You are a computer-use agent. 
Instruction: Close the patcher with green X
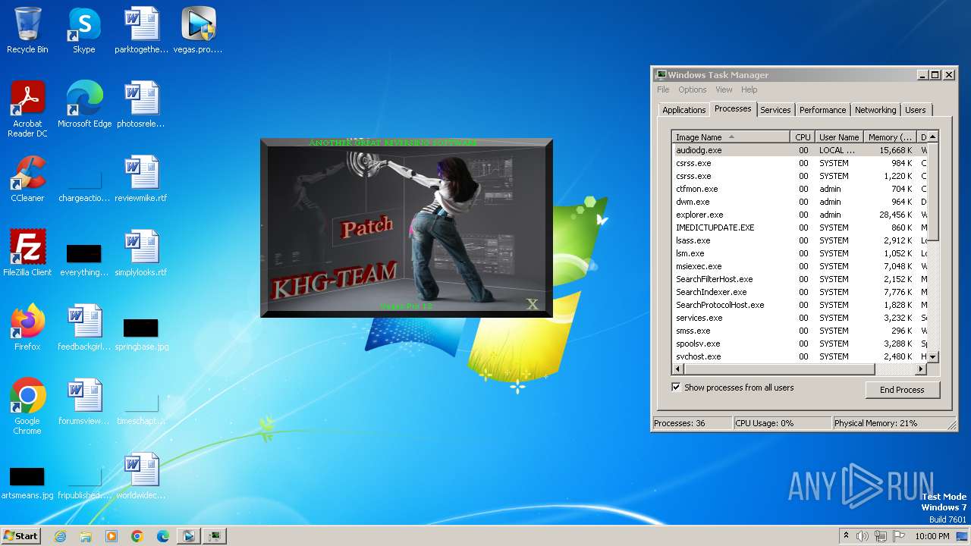[x=533, y=304]
